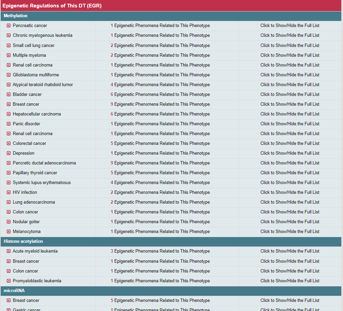343x311 pixels.
Task: Click the red icon beside Depression
Action: click(8, 153)
